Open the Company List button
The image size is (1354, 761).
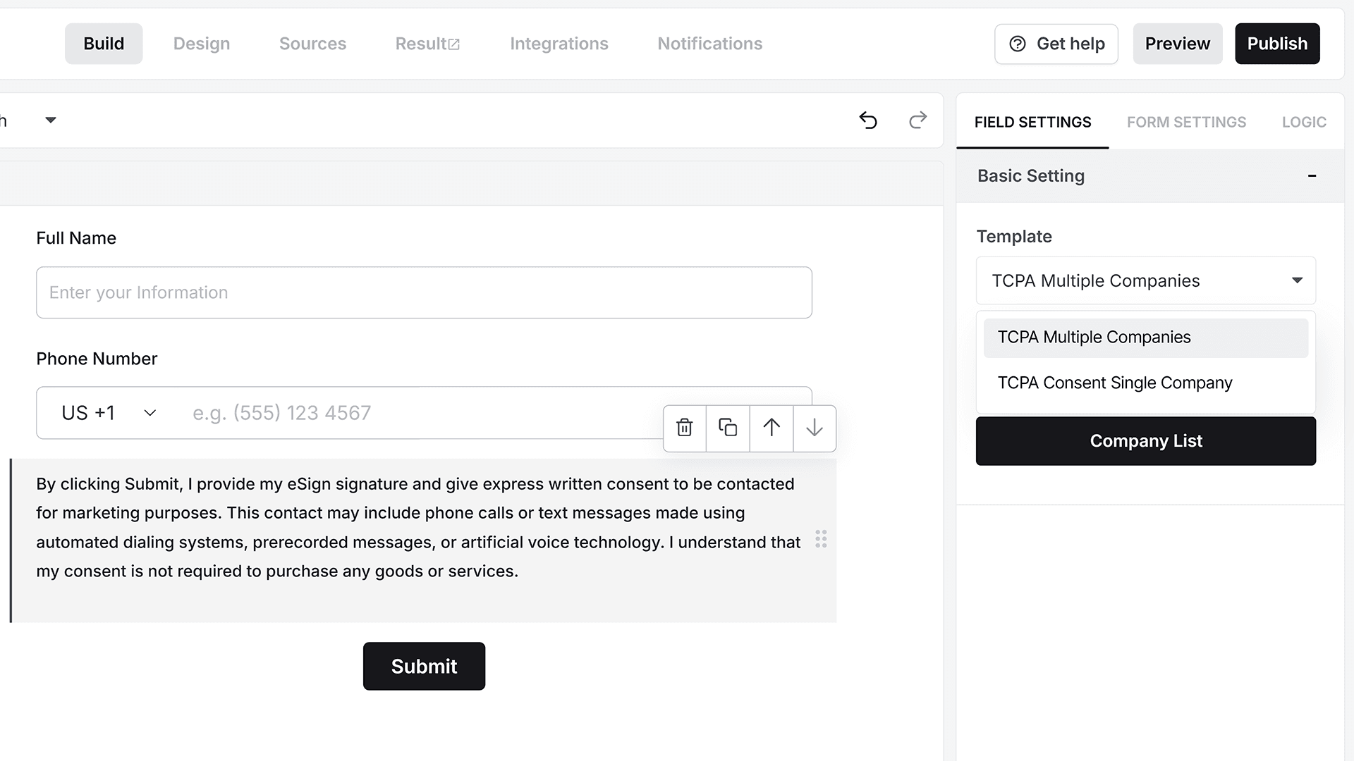(1146, 441)
